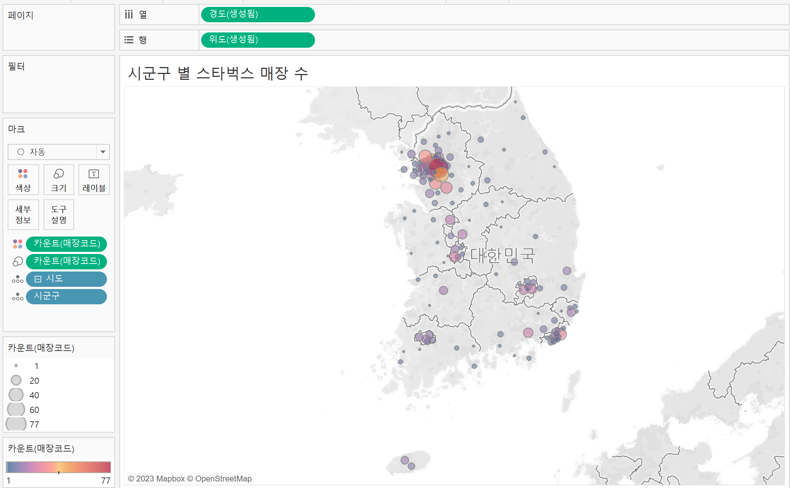
Task: Click the 크기 (Size) marks card button
Action: coord(59,180)
